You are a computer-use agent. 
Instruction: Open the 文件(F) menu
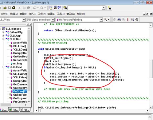point(5,14)
